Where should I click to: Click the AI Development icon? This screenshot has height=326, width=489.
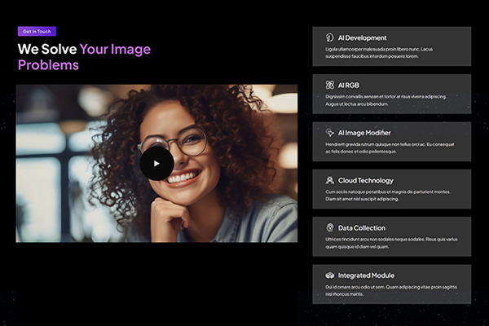(330, 37)
